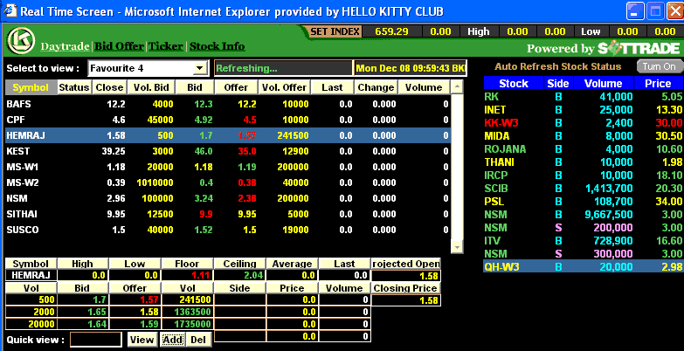Click the Refreshing status field
The height and width of the screenshot is (351, 684).
click(283, 68)
